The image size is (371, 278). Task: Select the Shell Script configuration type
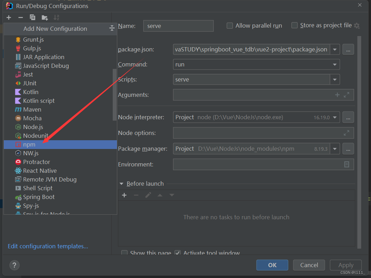pos(60,188)
